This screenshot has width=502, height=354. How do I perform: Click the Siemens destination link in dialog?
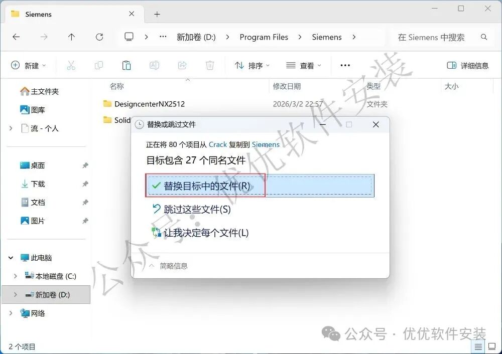click(266, 144)
